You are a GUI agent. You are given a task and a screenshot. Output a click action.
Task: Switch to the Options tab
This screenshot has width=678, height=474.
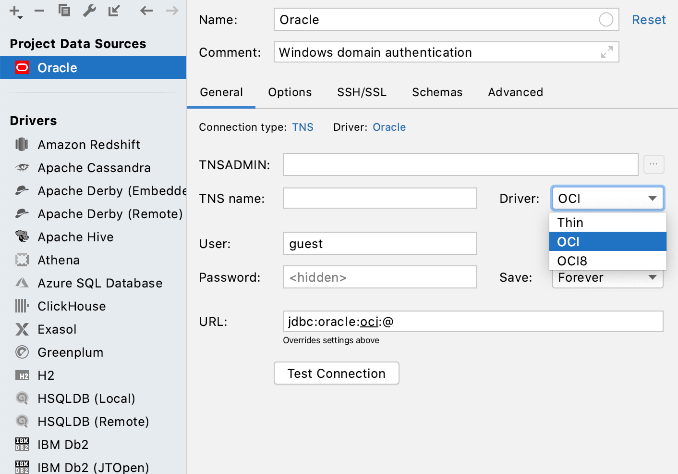[x=290, y=92]
